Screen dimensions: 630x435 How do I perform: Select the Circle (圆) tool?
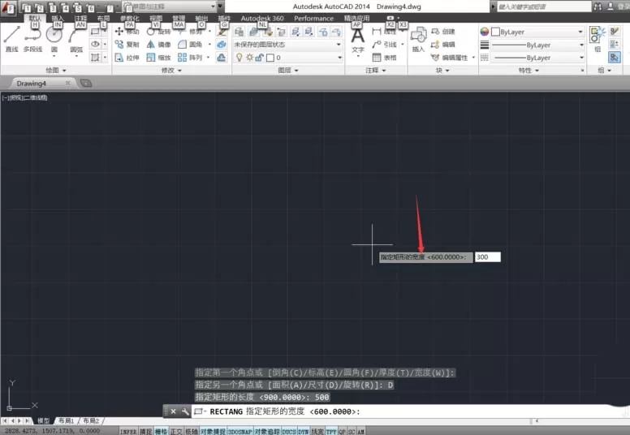(x=54, y=39)
